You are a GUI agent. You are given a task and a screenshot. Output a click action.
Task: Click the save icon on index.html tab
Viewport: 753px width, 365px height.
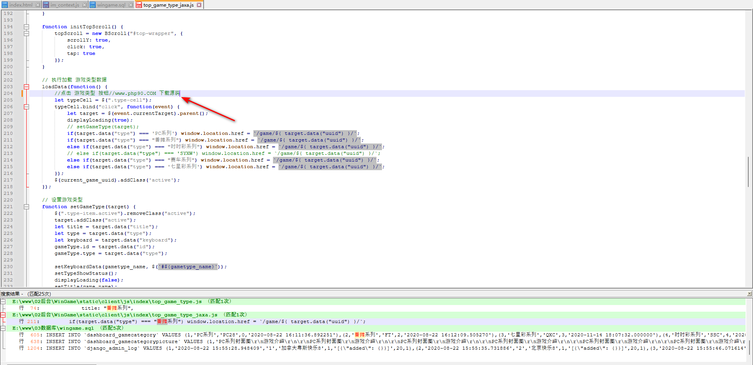click(x=5, y=5)
